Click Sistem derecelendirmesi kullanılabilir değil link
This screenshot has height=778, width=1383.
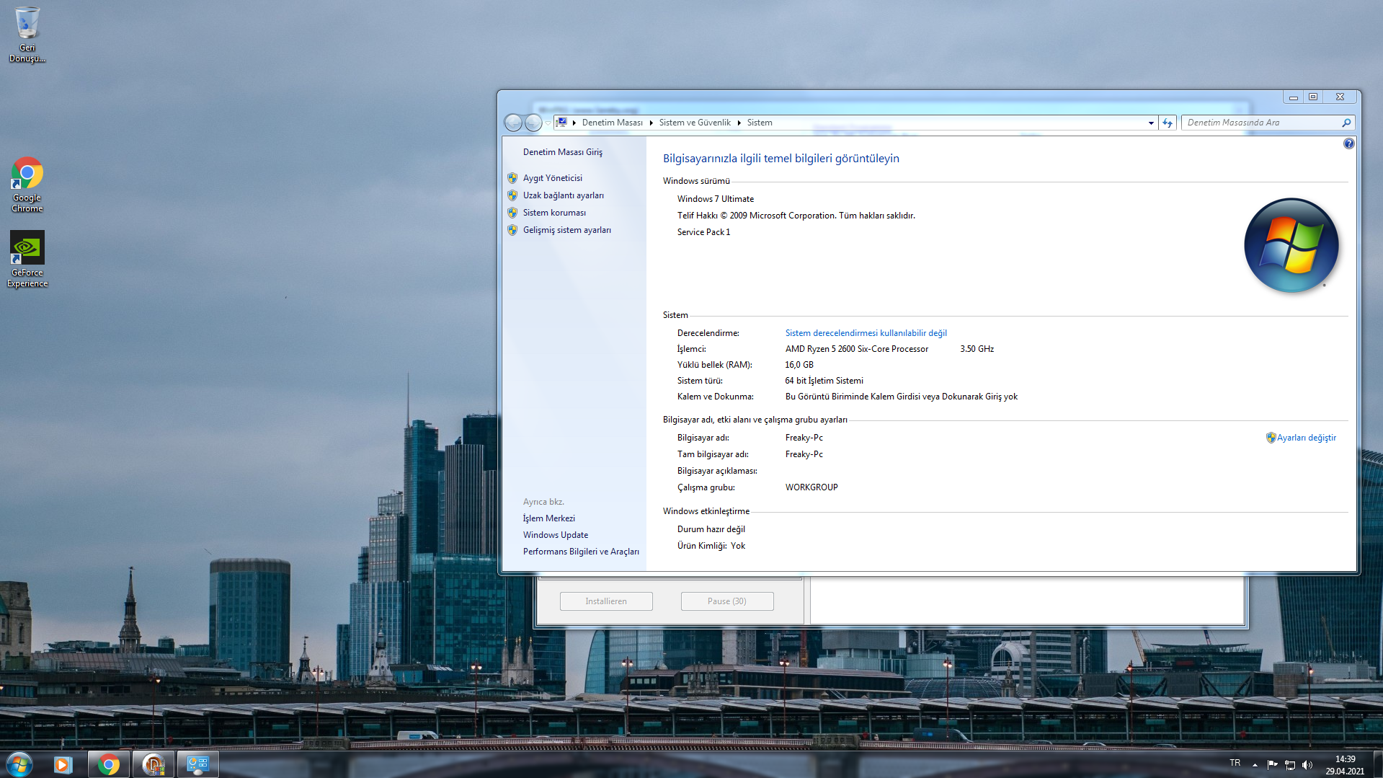click(866, 333)
